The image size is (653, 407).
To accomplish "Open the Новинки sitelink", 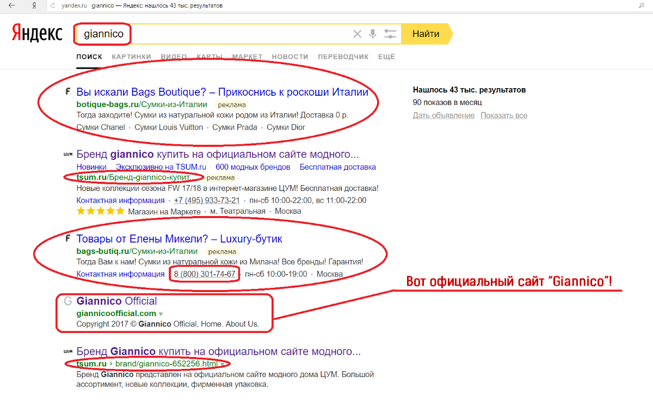I will (91, 167).
